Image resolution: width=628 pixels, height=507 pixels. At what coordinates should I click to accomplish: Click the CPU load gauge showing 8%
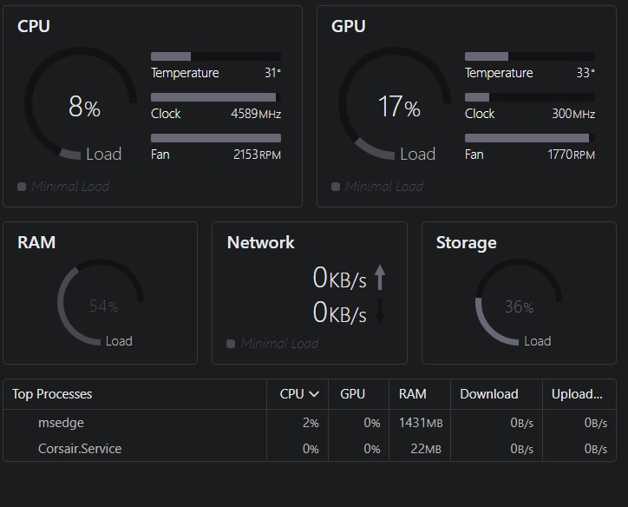tap(81, 103)
